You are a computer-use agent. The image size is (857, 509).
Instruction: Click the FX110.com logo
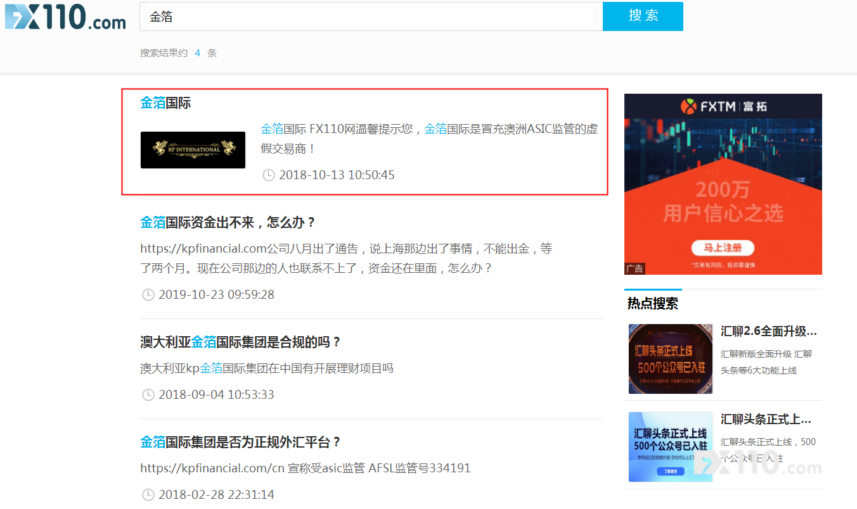tap(65, 17)
